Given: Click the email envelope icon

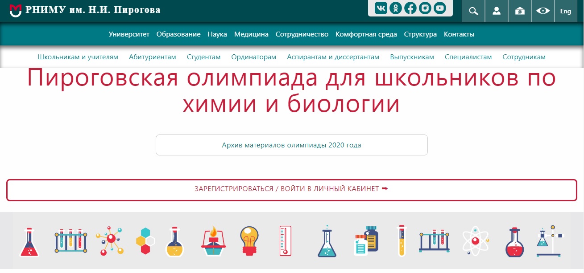Looking at the screenshot, I should pyautogui.click(x=520, y=11).
